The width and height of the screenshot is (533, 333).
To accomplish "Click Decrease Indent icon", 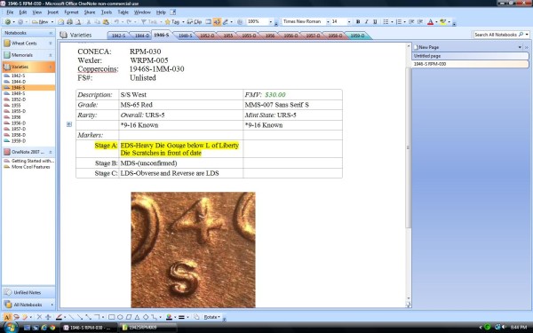I will coord(411,21).
